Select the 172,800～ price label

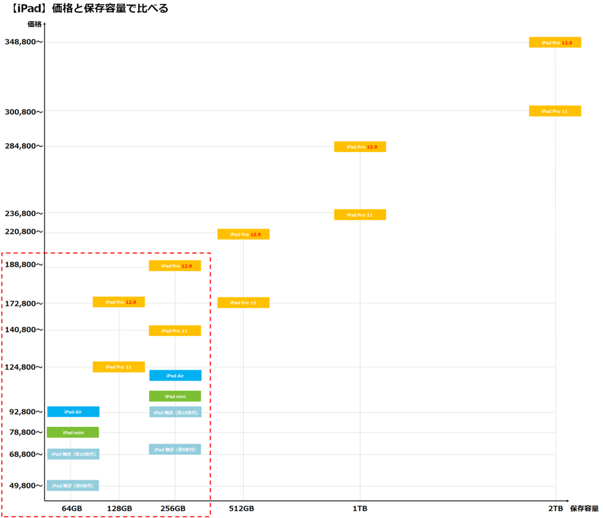[x=24, y=304]
